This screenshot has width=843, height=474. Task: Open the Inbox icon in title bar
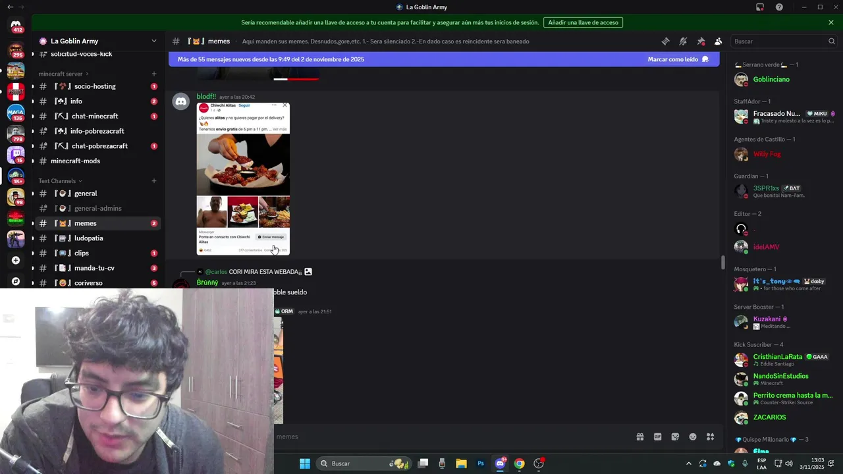760,7
